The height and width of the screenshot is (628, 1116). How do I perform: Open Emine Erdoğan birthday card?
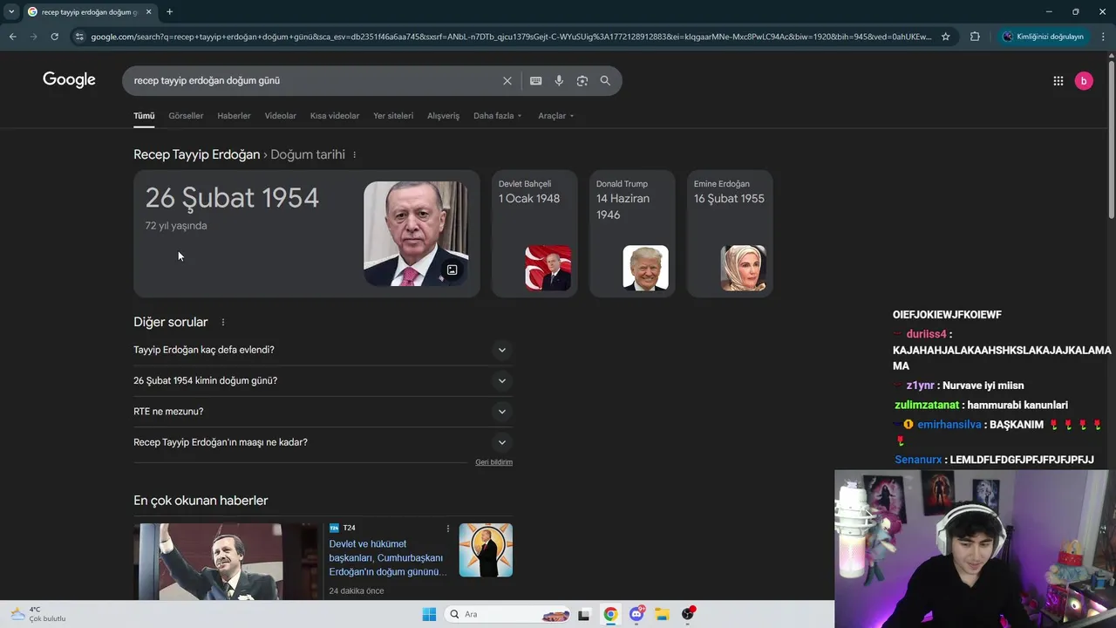(730, 234)
